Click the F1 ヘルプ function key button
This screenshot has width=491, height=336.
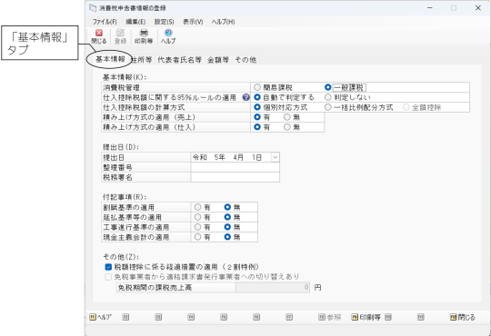[x=101, y=317]
